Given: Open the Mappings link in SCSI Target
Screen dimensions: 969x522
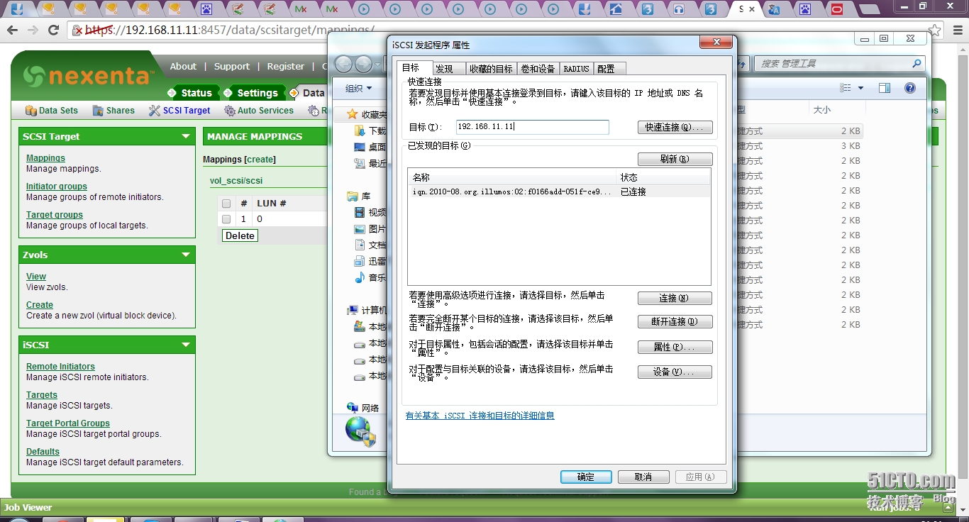Looking at the screenshot, I should click(45, 158).
